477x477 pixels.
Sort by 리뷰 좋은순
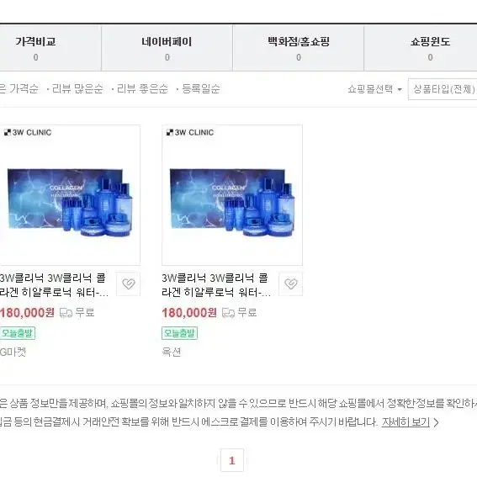click(142, 89)
